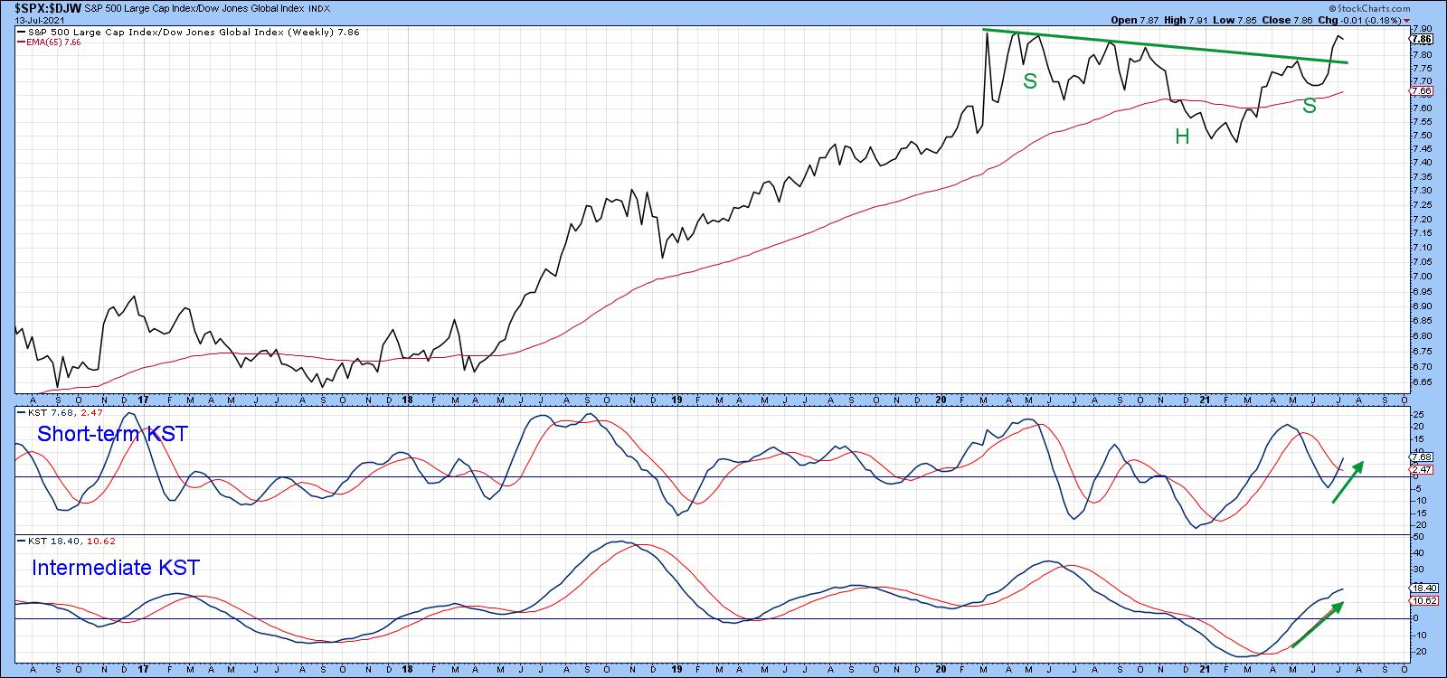Viewport: 1447px width, 678px height.
Task: Click the 7.68 KST axis value tag
Action: pos(1421,457)
